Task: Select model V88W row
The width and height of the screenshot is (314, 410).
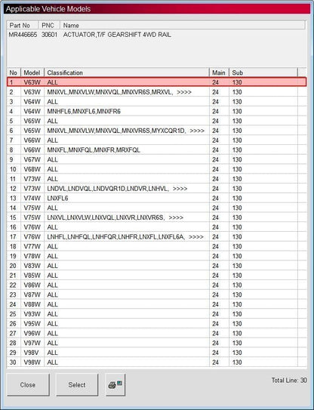Action: (156, 304)
